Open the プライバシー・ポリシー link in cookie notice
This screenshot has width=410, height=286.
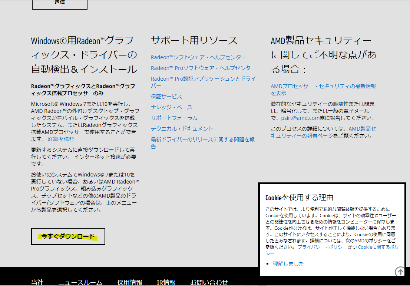click(x=322, y=247)
